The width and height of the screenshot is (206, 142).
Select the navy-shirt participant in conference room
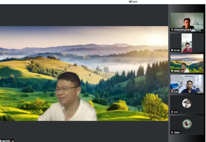[x=187, y=84]
